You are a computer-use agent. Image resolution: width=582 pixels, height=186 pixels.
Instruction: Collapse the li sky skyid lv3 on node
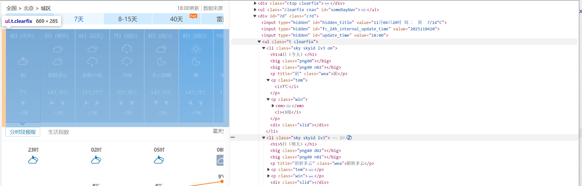click(264, 48)
